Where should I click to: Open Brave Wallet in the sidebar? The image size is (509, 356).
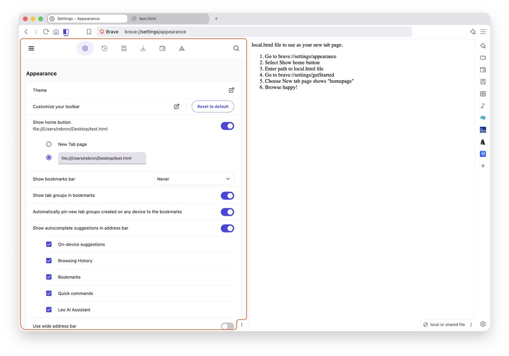click(x=483, y=70)
